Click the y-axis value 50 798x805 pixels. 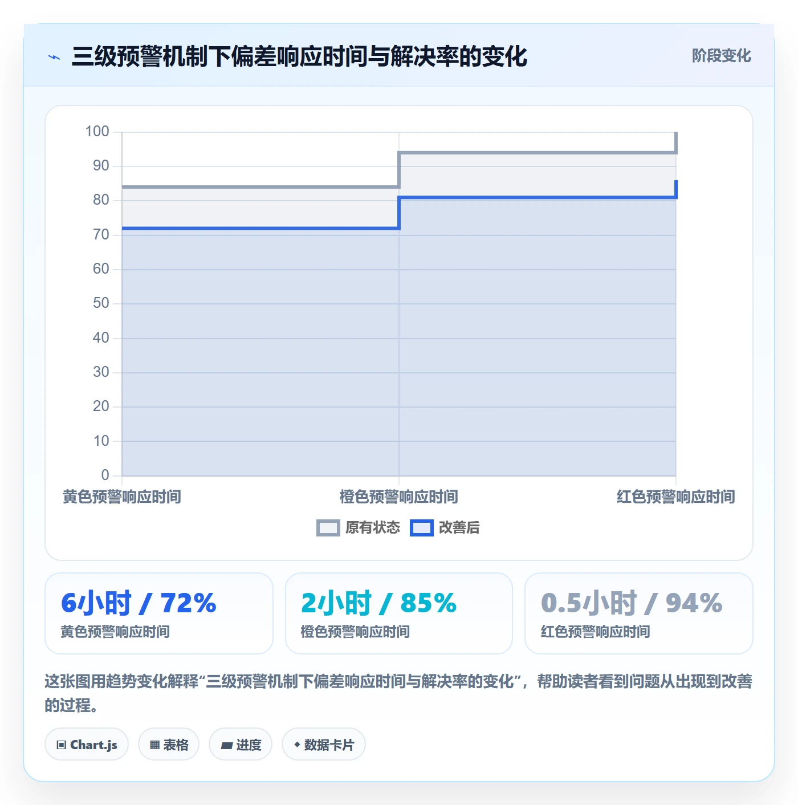tap(101, 303)
